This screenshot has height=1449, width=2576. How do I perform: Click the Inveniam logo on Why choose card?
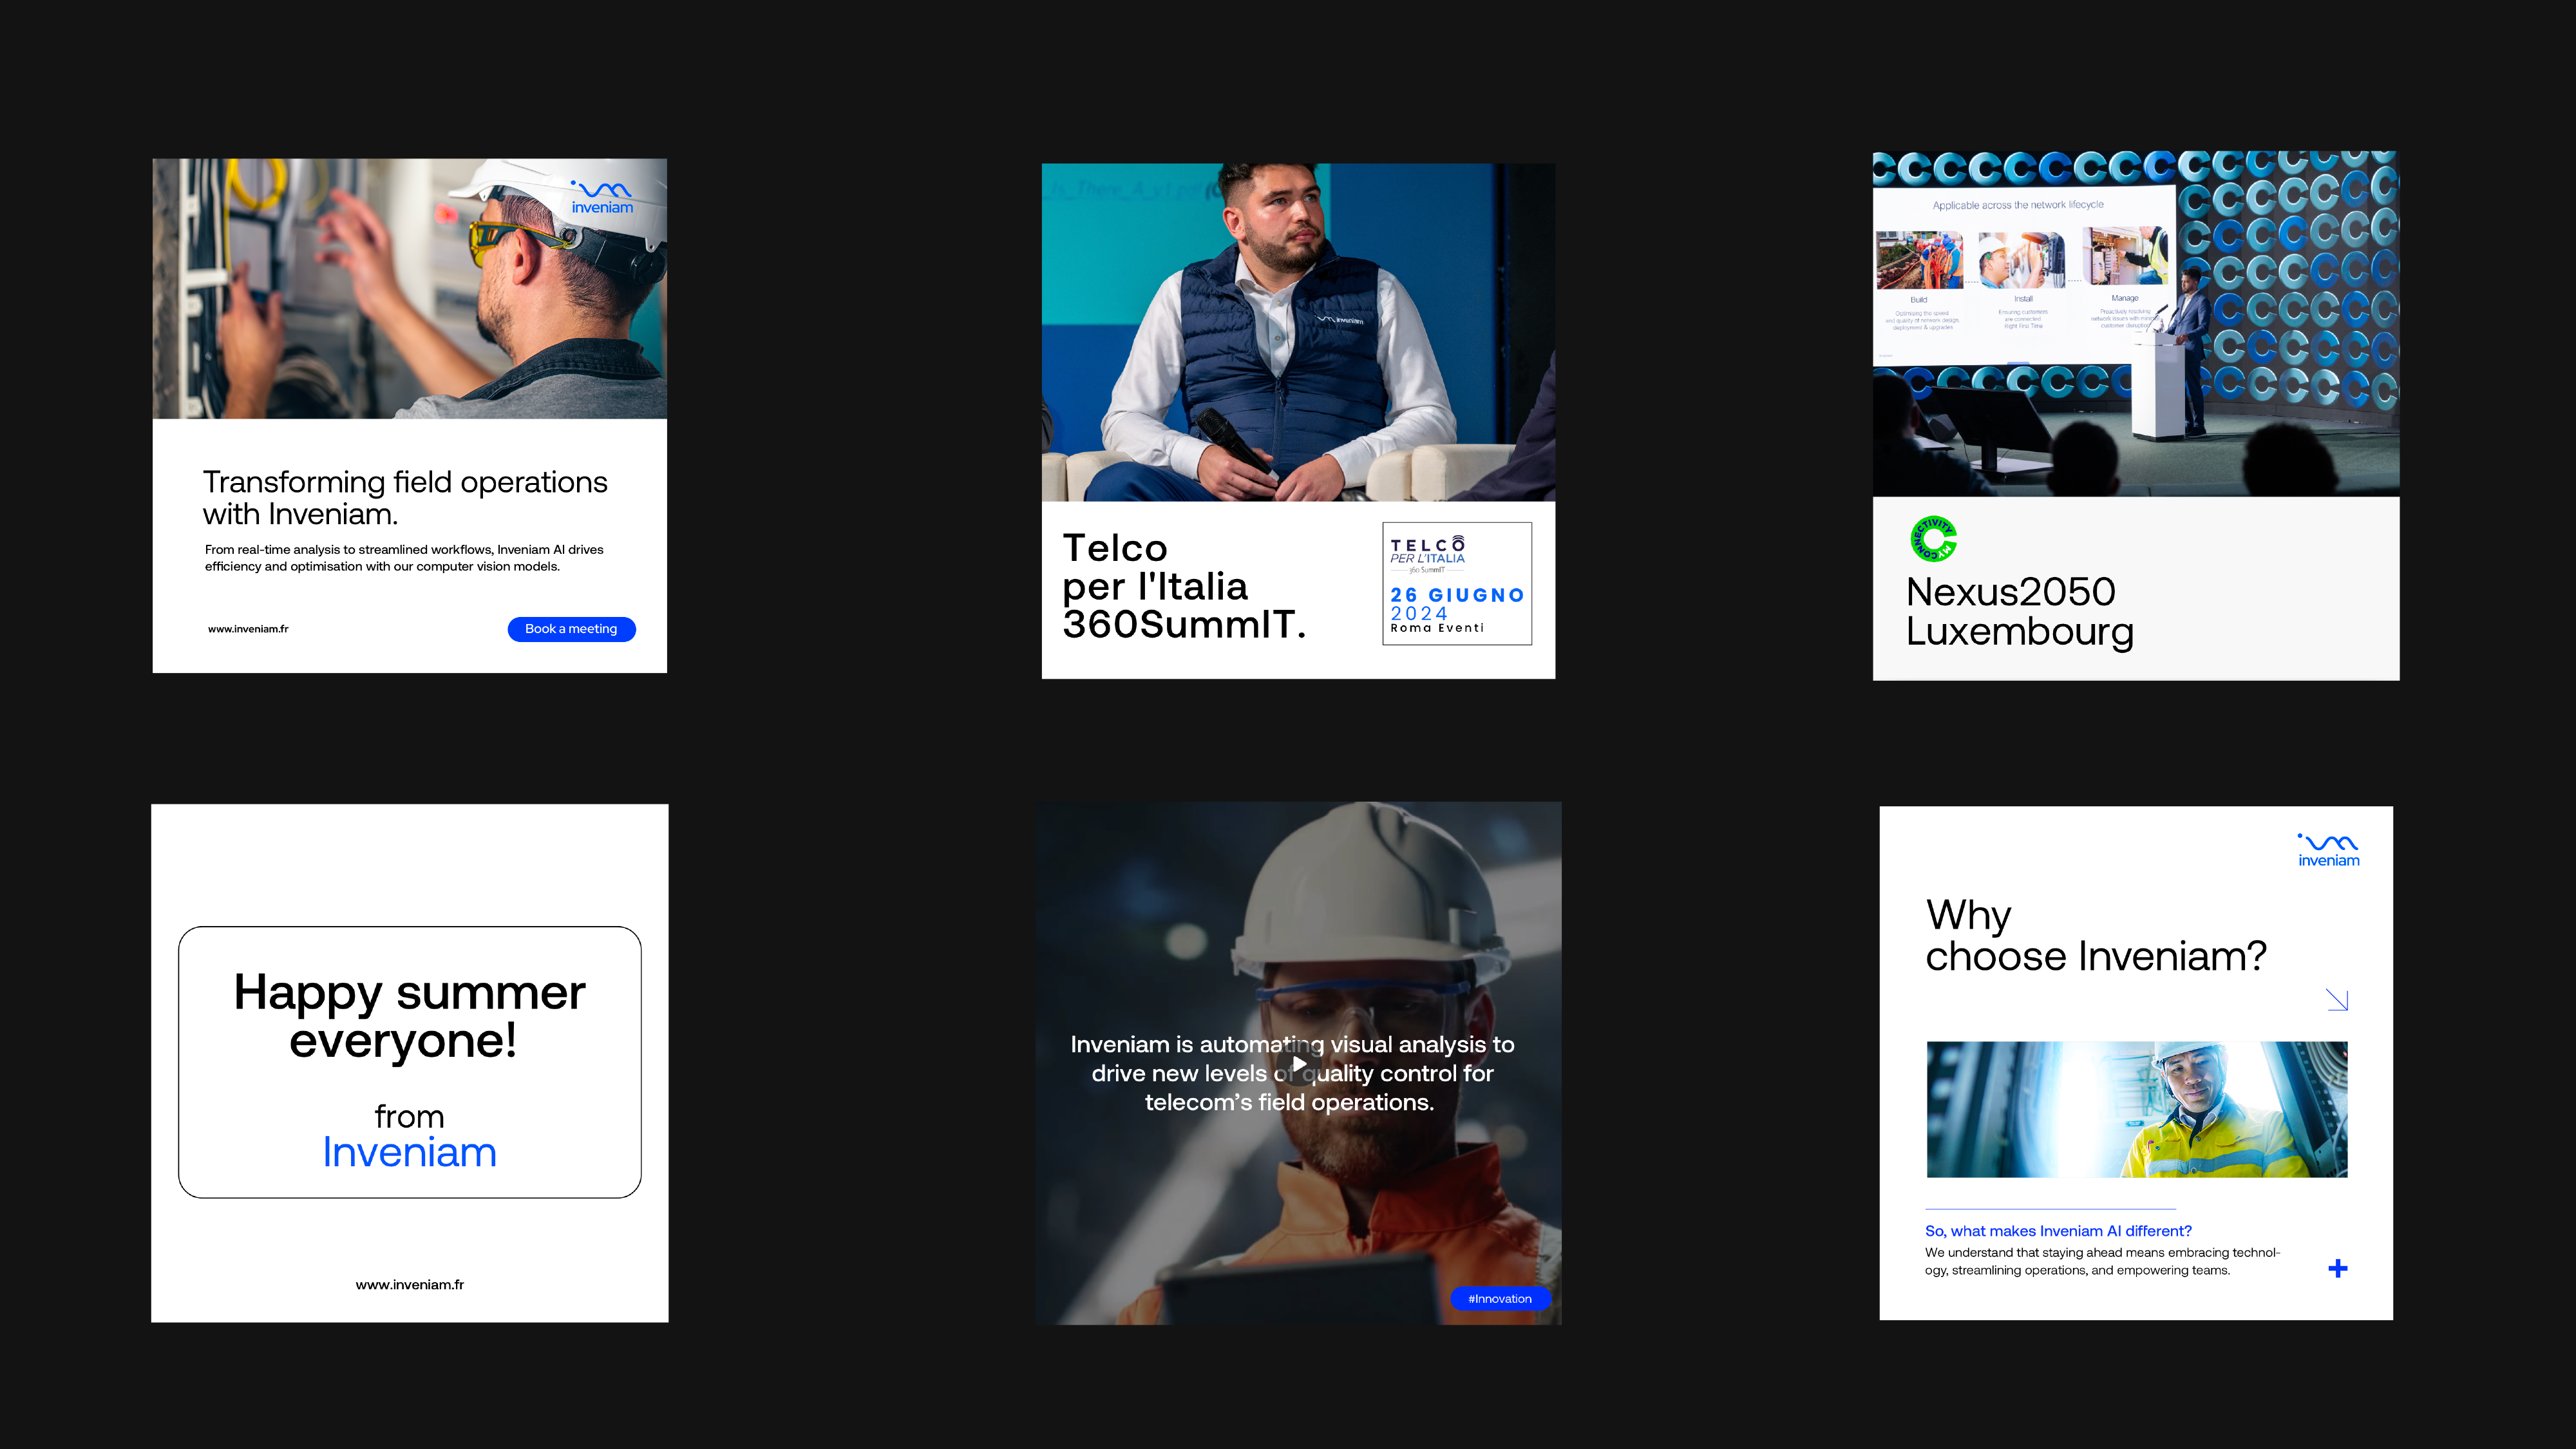(2328, 850)
